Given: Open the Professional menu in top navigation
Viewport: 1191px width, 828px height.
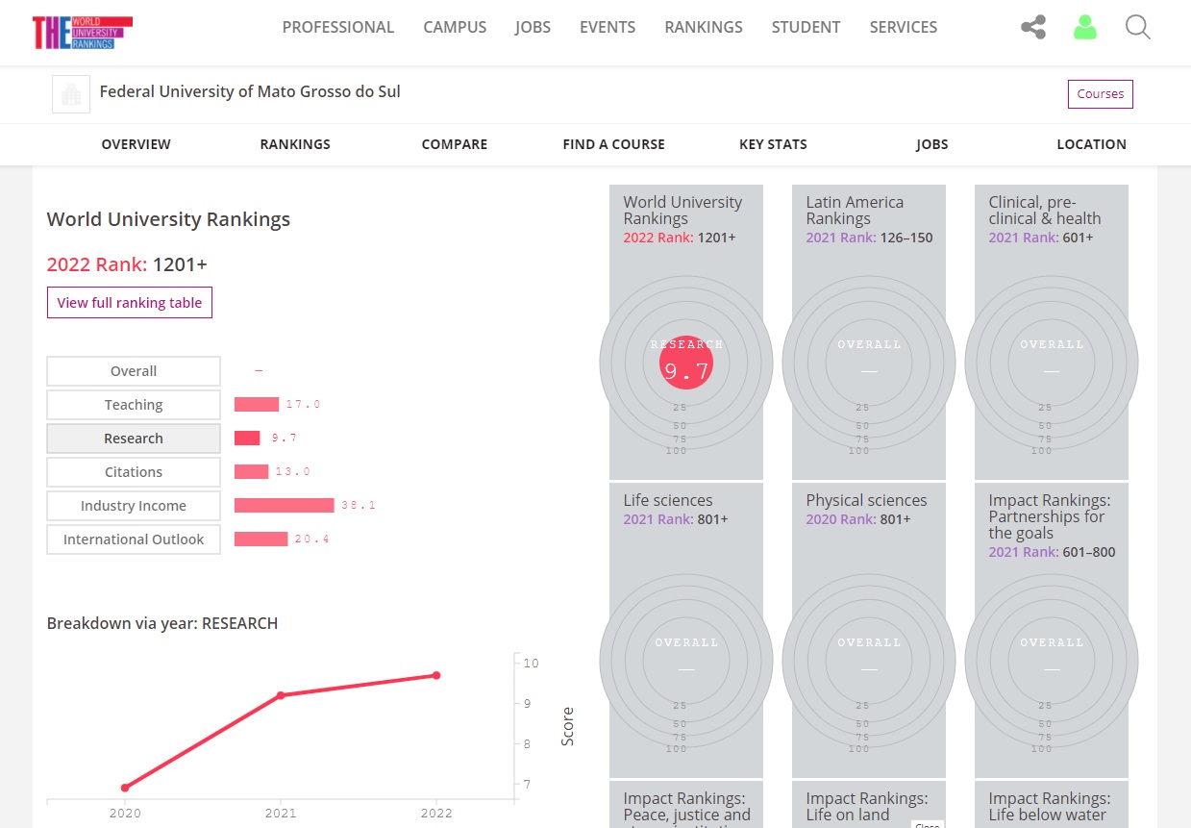Looking at the screenshot, I should pos(337,27).
